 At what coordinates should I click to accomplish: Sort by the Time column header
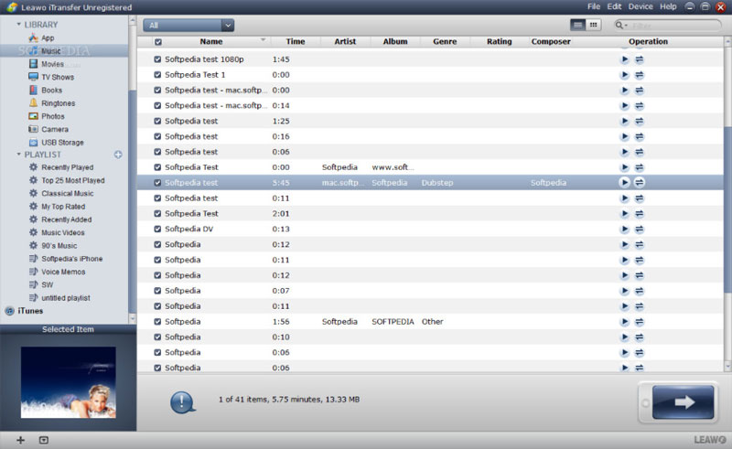point(296,41)
